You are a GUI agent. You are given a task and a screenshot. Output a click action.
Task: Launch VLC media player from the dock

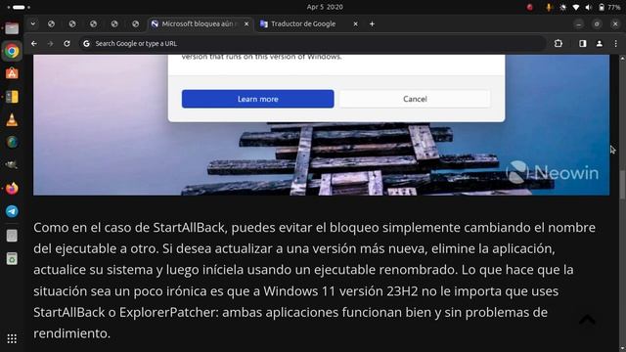click(x=12, y=119)
